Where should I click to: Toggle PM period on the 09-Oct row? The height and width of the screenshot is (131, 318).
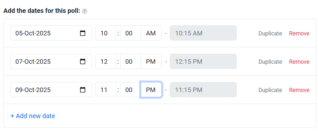click(x=151, y=90)
